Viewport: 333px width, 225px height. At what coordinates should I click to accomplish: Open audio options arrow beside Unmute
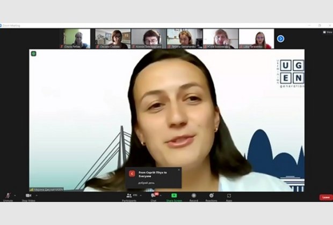coord(15,196)
